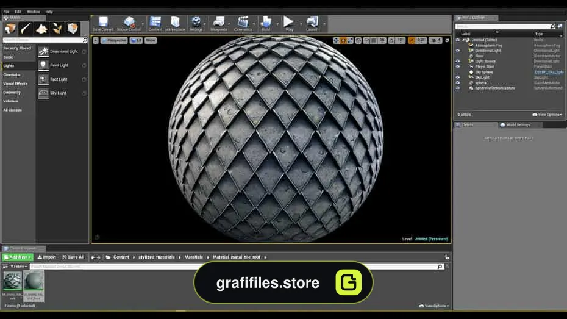Click the Import button
The height and width of the screenshot is (319, 567).
pyautogui.click(x=47, y=257)
